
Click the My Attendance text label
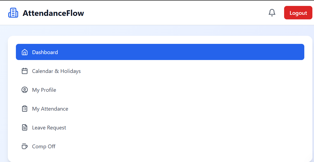coord(50,108)
